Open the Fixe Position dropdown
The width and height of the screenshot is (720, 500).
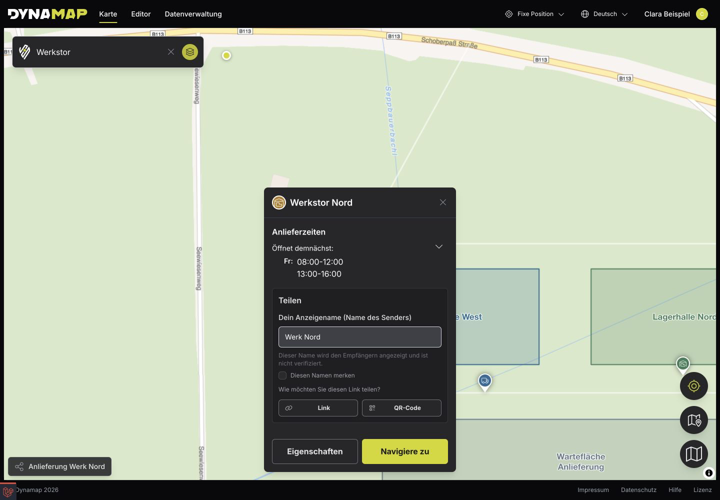[534, 14]
